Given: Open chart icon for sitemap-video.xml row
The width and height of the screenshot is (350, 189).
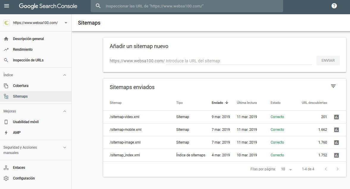Looking at the screenshot, I should 336,117.
